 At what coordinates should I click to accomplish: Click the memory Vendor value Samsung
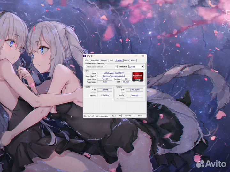(135, 95)
